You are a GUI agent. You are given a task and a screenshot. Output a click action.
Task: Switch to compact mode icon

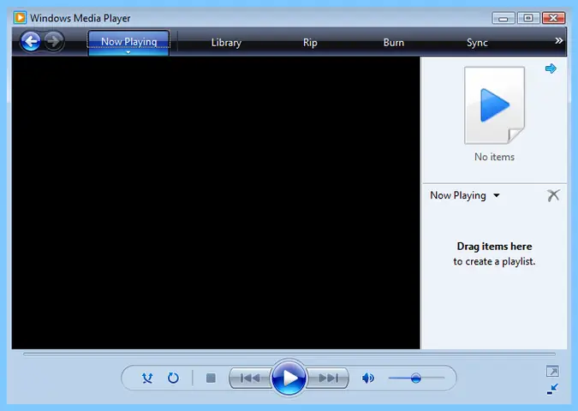pyautogui.click(x=552, y=389)
